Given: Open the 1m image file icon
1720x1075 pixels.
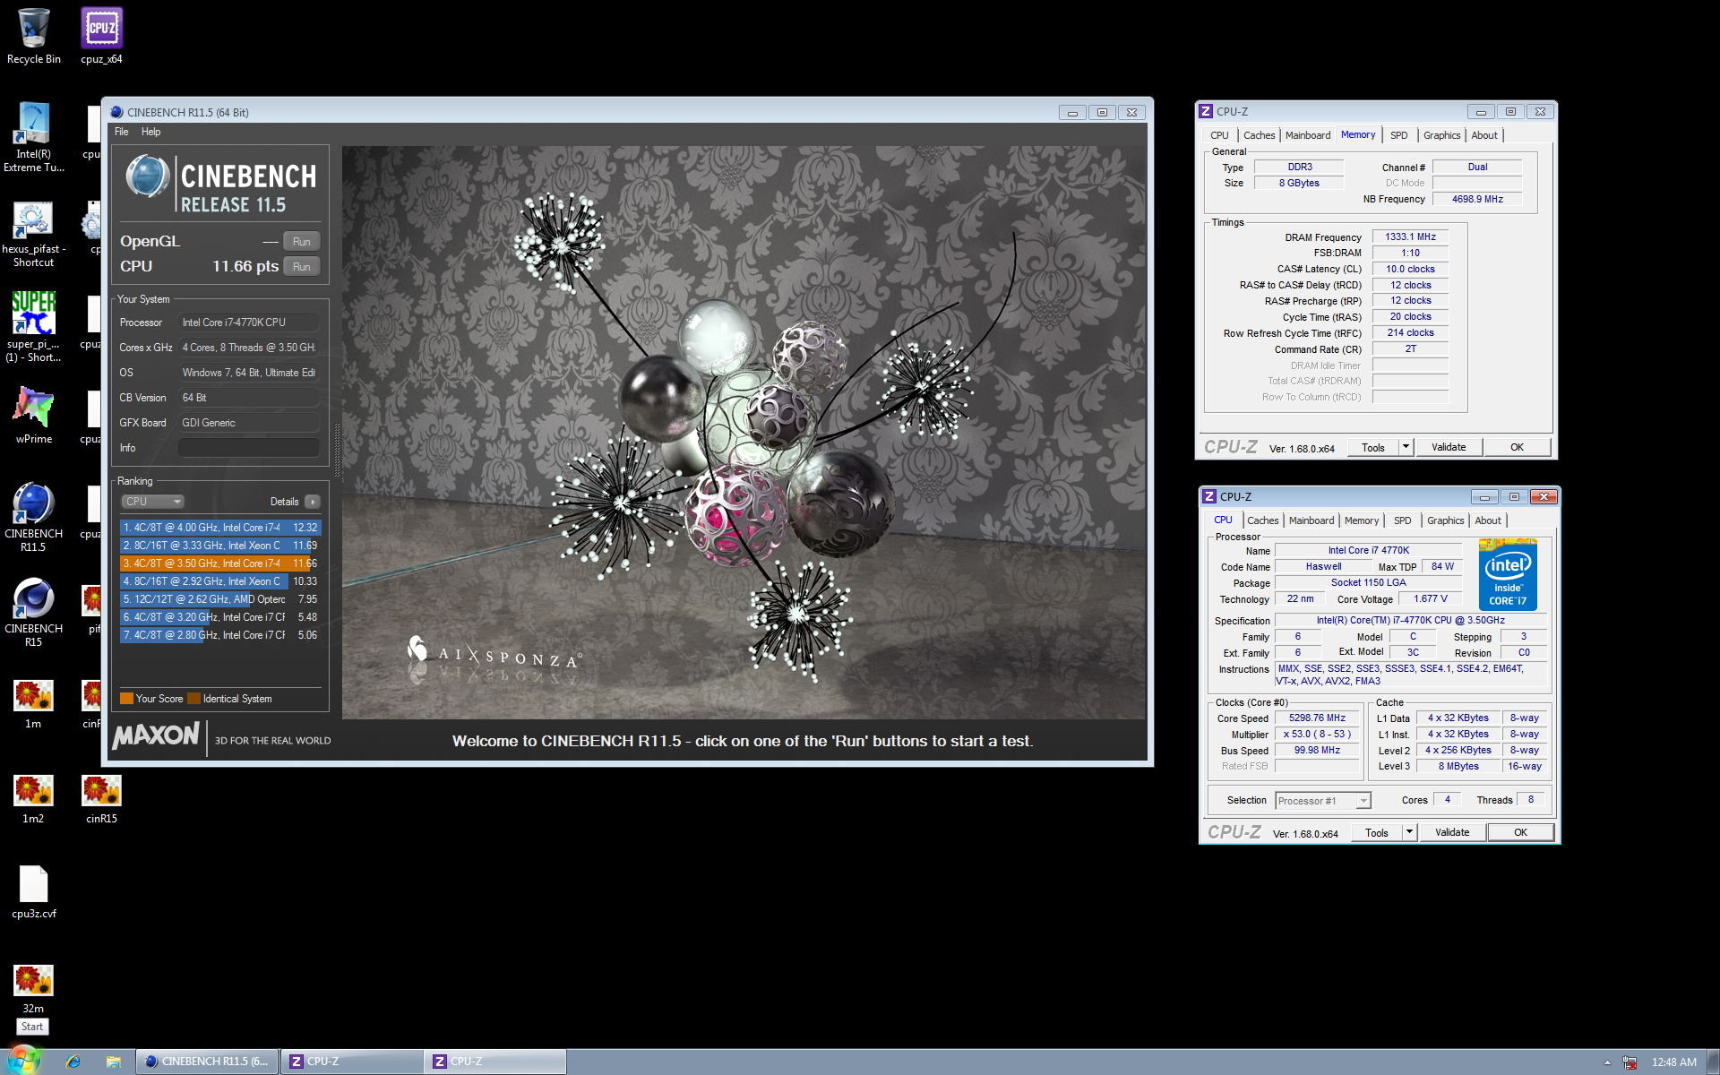Looking at the screenshot, I should click(33, 704).
